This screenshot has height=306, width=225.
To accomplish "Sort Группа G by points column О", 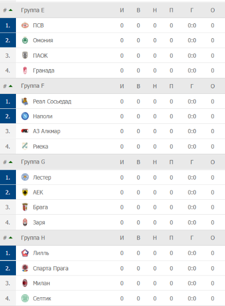I will click(213, 162).
